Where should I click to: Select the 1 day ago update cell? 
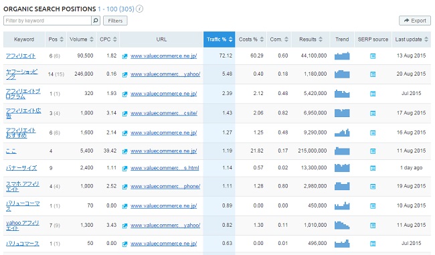point(411,167)
